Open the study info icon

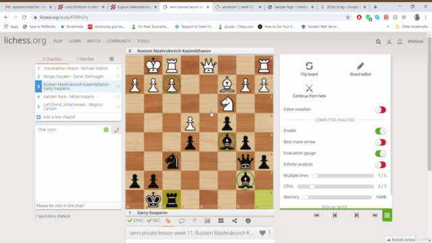pyautogui.click(x=248, y=221)
